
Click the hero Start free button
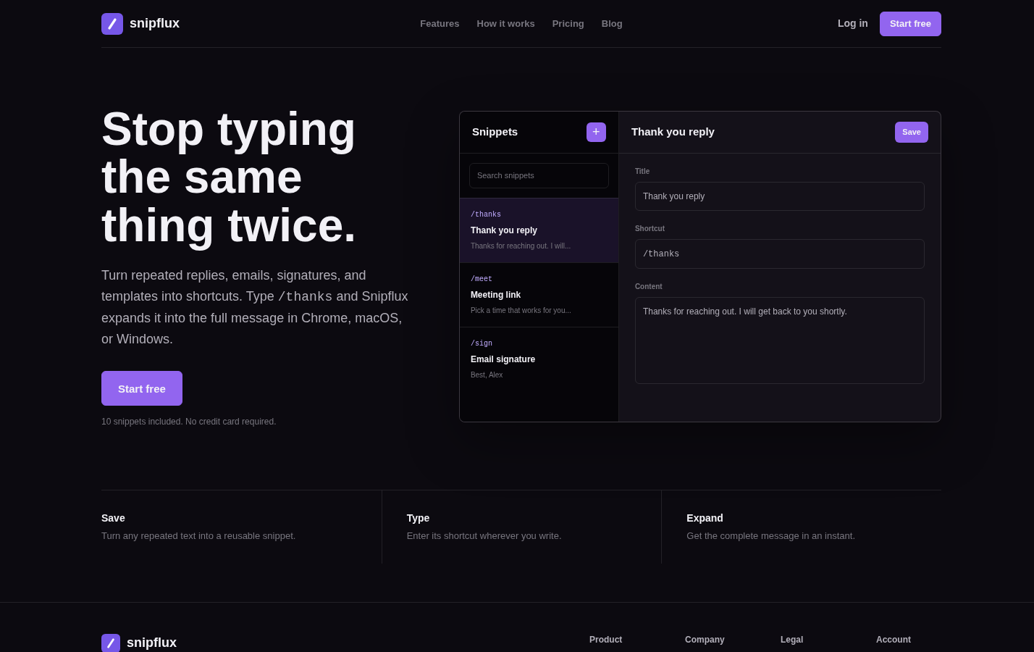pyautogui.click(x=142, y=388)
